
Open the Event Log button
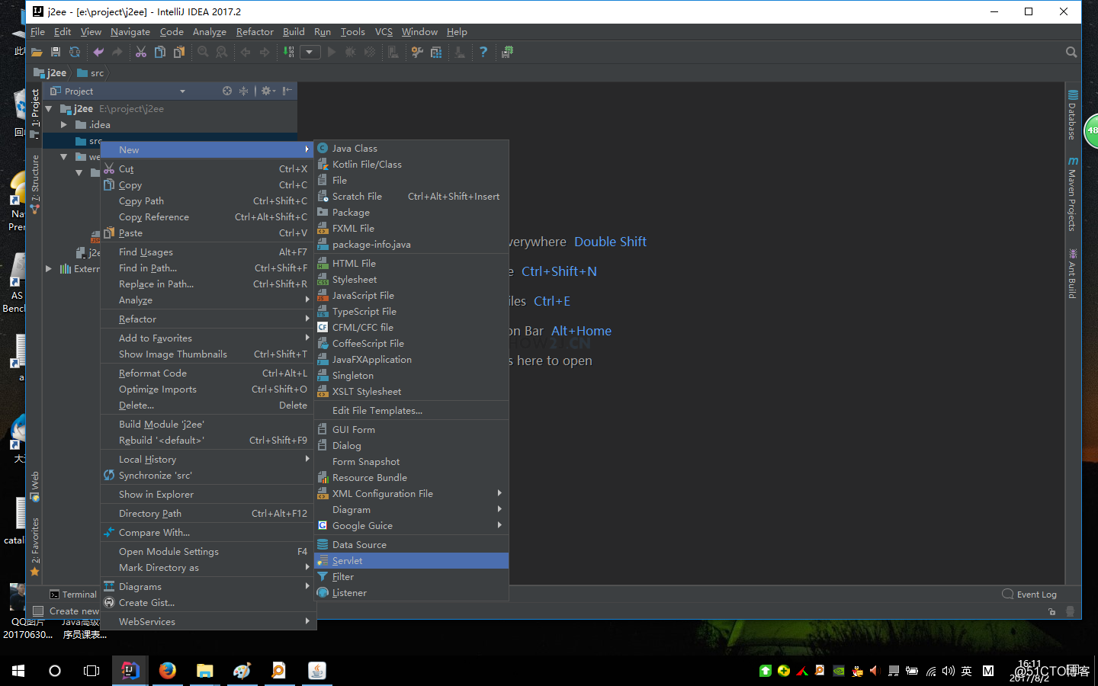1029,595
